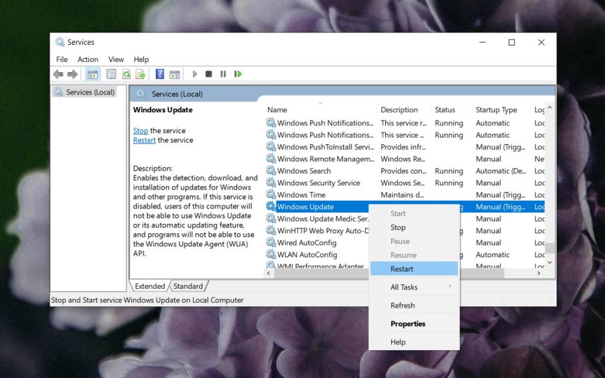Click the Export List toolbar icon
Image resolution: width=605 pixels, height=378 pixels.
(x=141, y=74)
